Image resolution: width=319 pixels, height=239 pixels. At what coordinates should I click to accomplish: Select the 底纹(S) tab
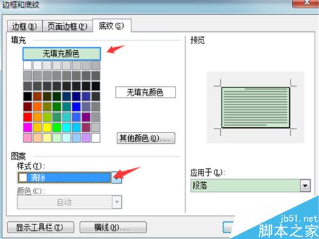pyautogui.click(x=112, y=26)
